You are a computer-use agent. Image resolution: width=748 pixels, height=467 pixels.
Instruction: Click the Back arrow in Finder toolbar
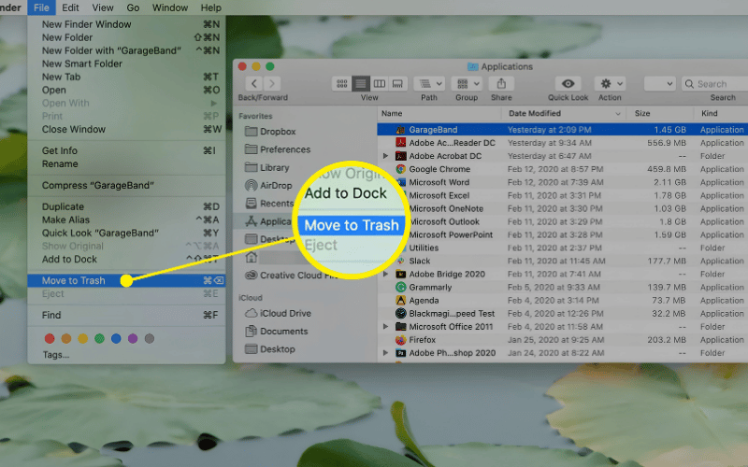pyautogui.click(x=253, y=84)
